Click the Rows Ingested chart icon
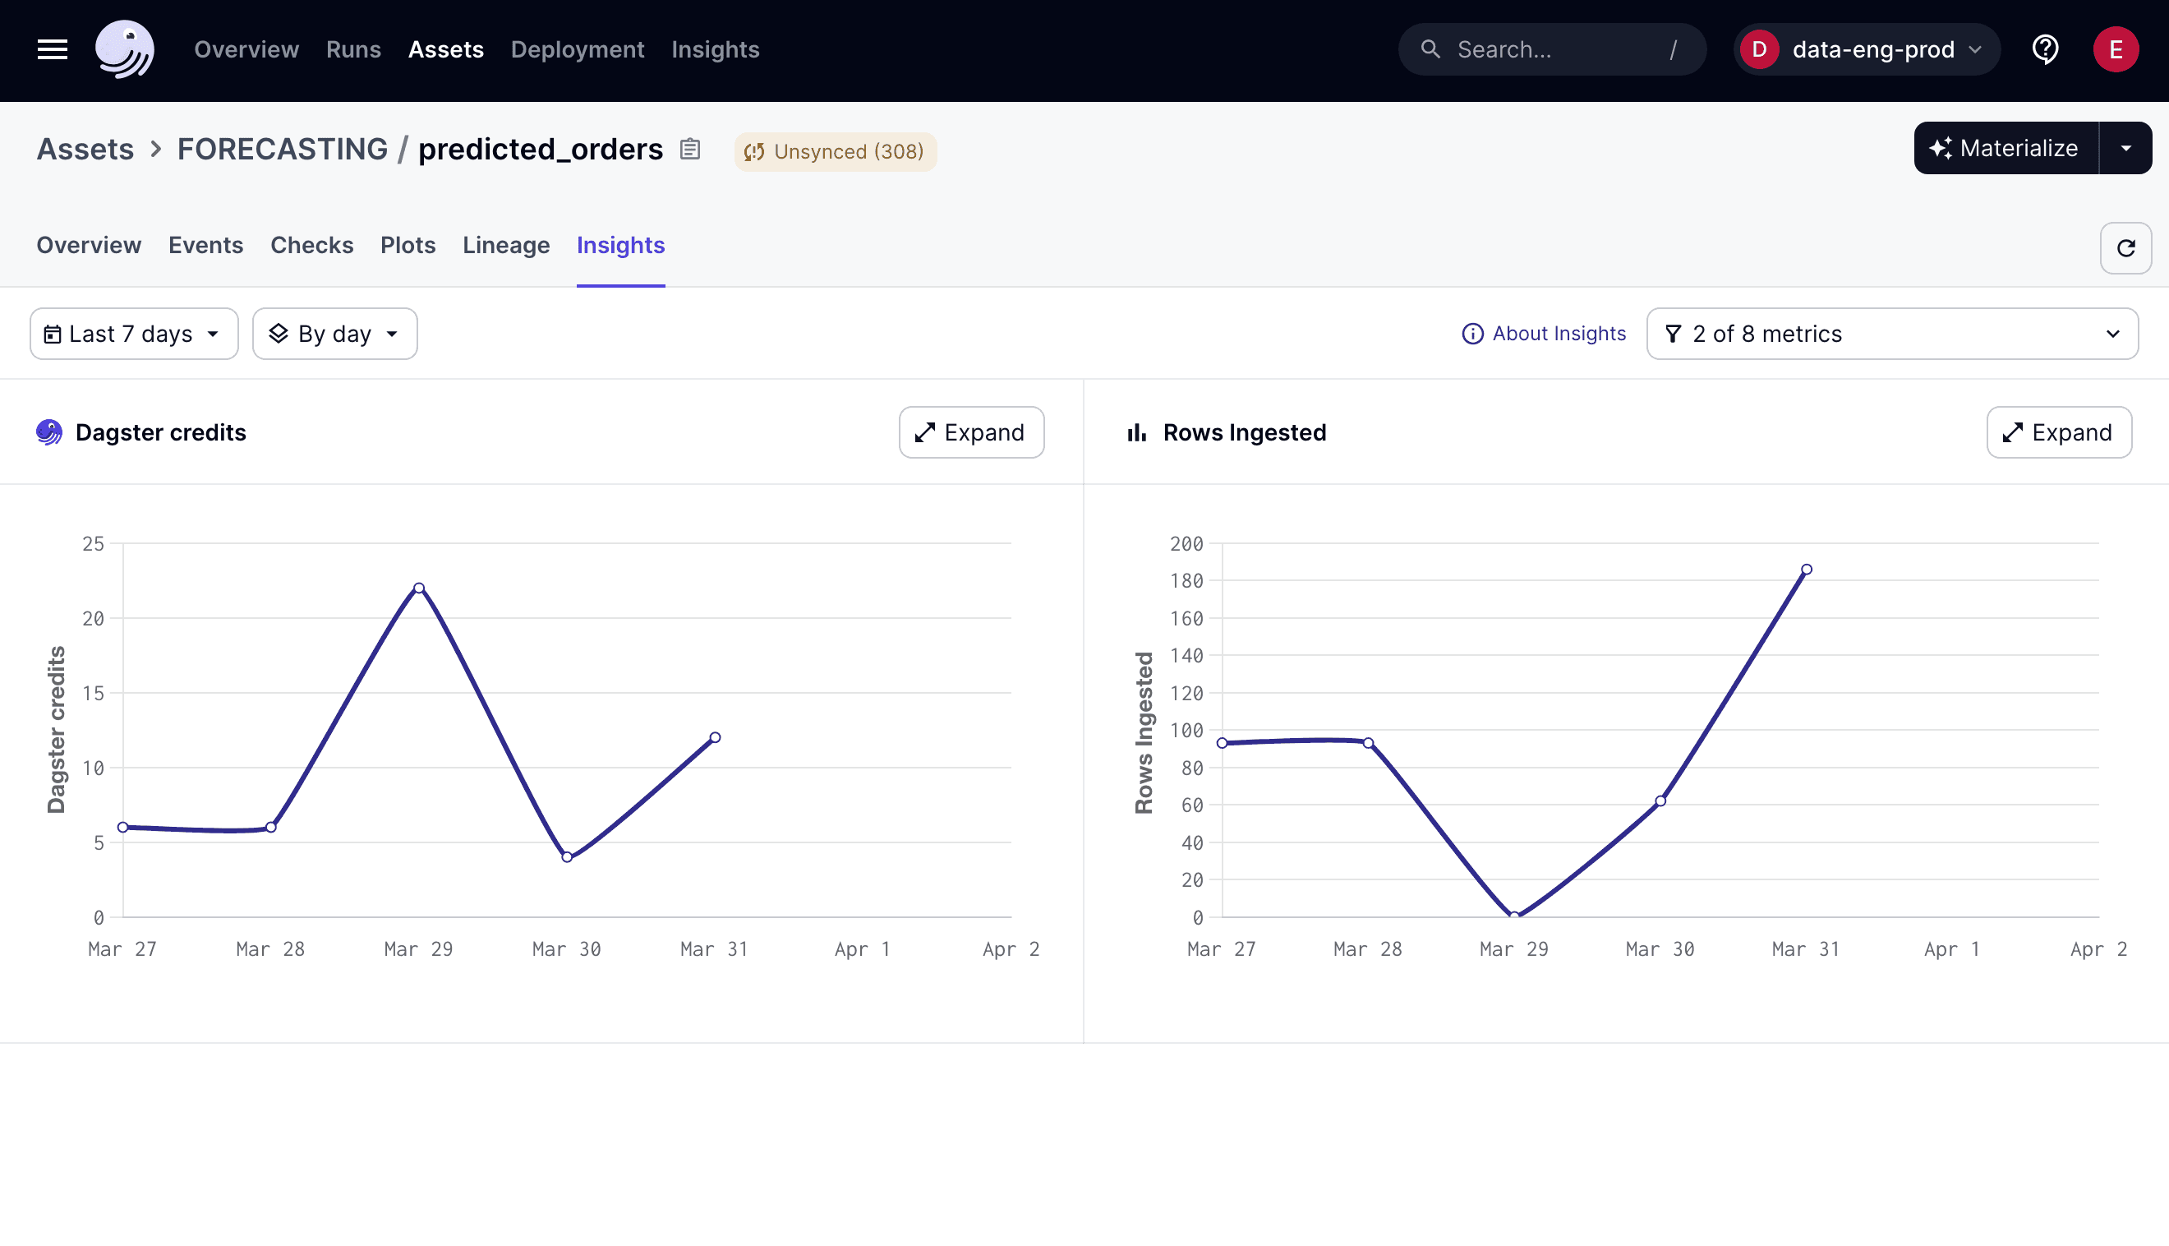The image size is (2169, 1246). [x=1135, y=432]
